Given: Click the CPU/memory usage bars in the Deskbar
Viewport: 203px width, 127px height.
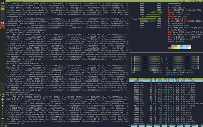Looking at the screenshot, I should 2,94.
